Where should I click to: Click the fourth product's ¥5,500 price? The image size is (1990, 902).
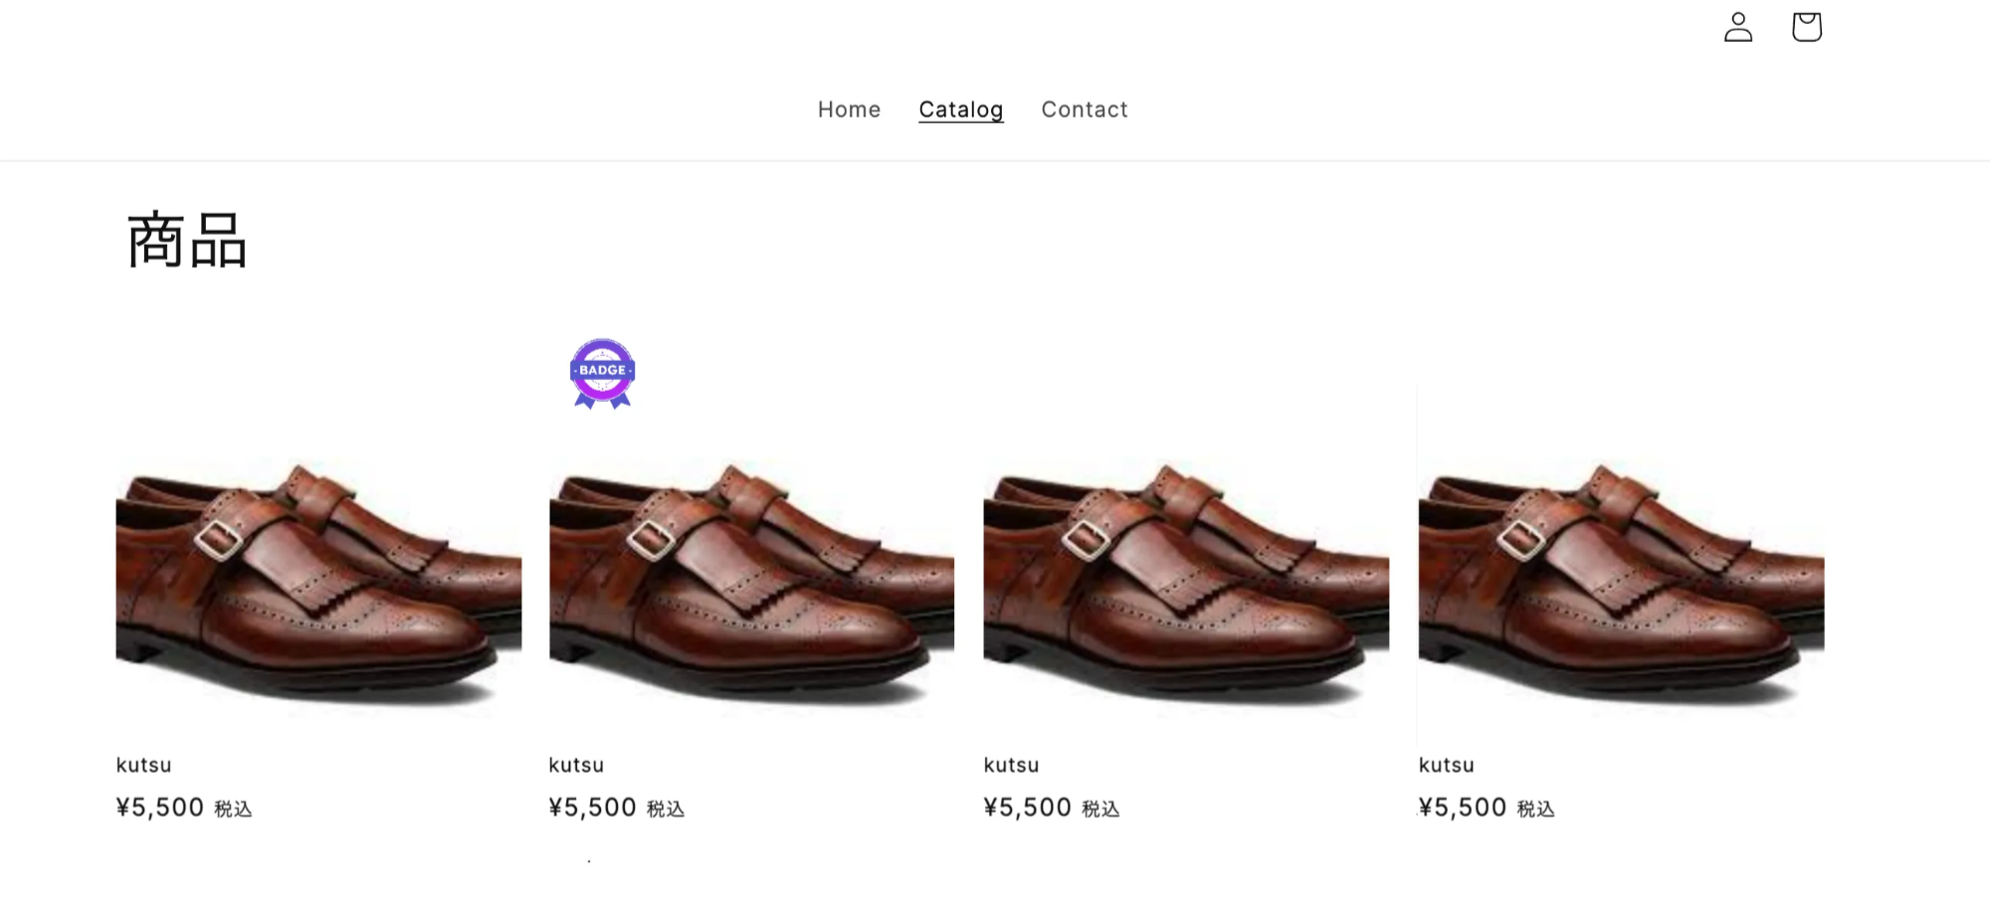pos(1463,807)
